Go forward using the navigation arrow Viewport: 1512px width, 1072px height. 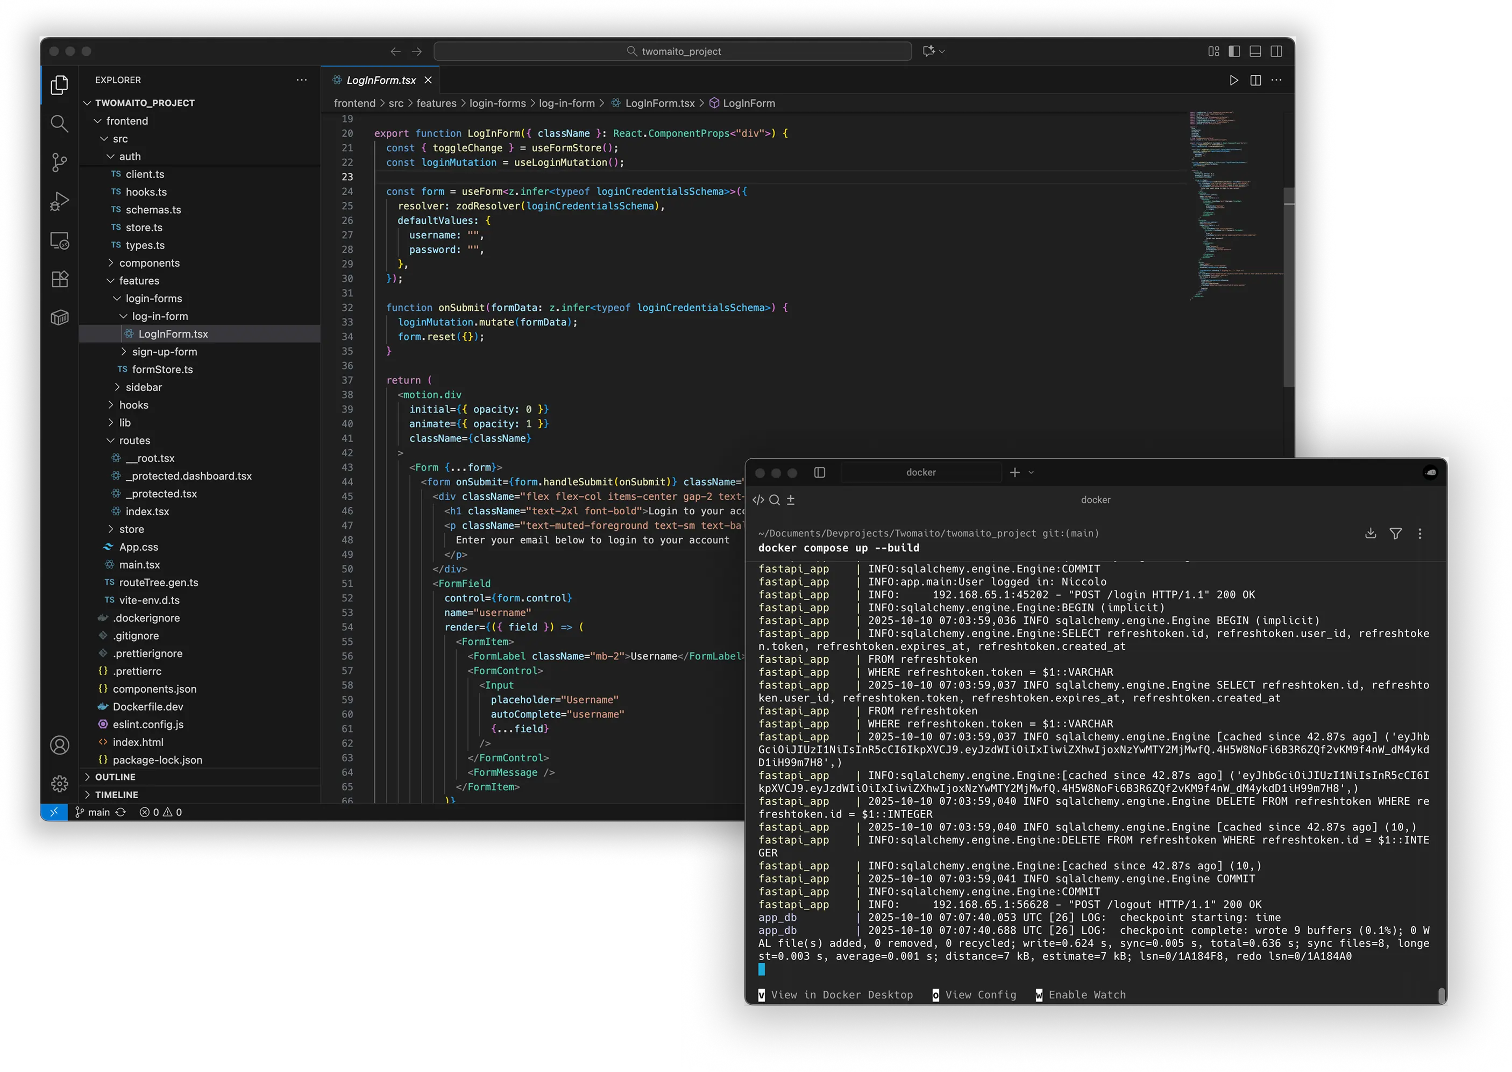pos(416,52)
